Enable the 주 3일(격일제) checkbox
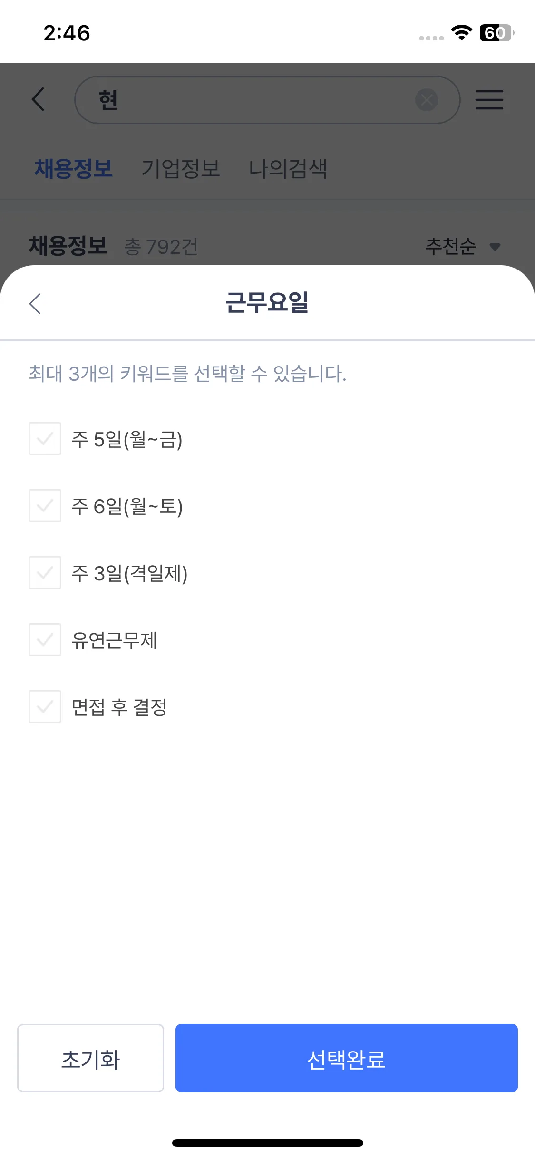 (45, 572)
